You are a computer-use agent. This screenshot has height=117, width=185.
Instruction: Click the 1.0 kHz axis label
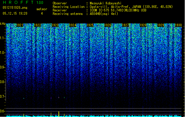coord(2,53)
